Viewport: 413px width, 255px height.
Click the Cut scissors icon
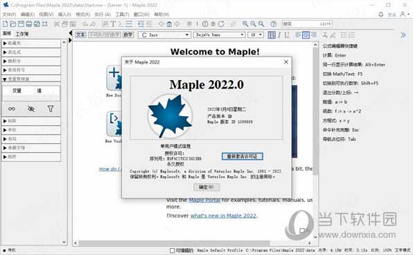57,24
